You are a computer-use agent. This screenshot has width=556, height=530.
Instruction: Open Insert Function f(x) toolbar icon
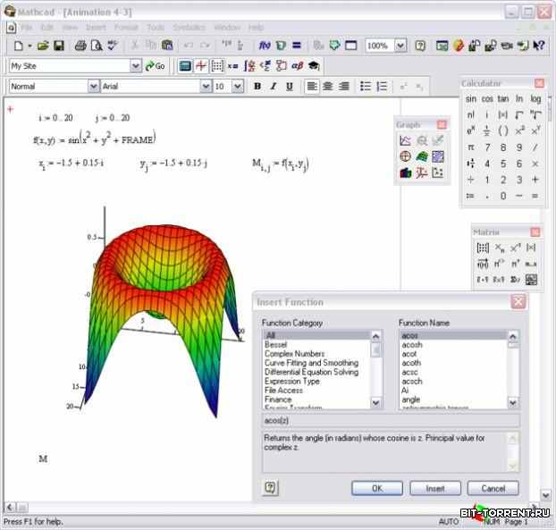[265, 46]
